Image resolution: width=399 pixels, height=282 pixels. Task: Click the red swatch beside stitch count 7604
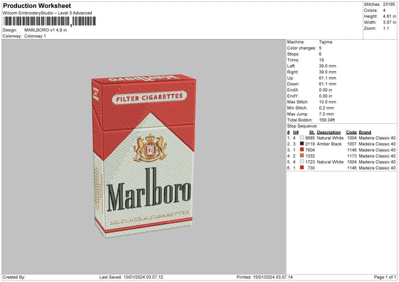[302, 150]
